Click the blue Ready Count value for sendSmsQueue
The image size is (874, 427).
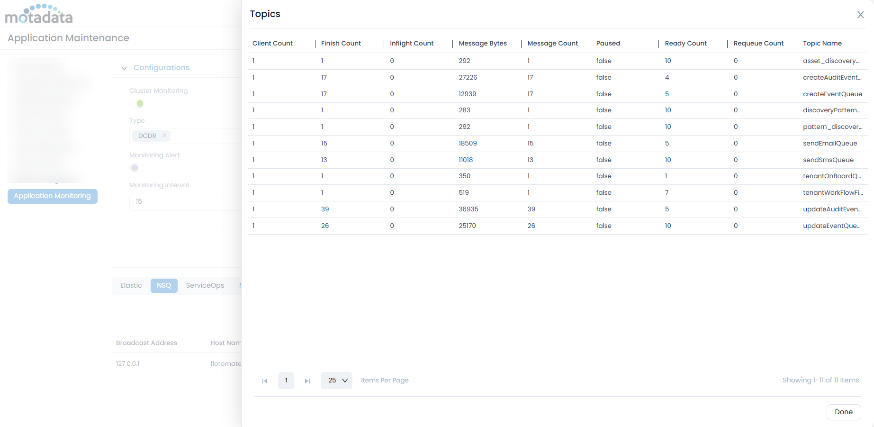click(667, 160)
